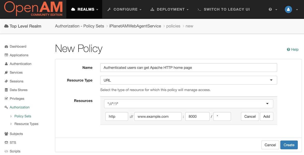Open the Resource Type URL dropdown
The height and width of the screenshot is (155, 304).
[x=189, y=80]
